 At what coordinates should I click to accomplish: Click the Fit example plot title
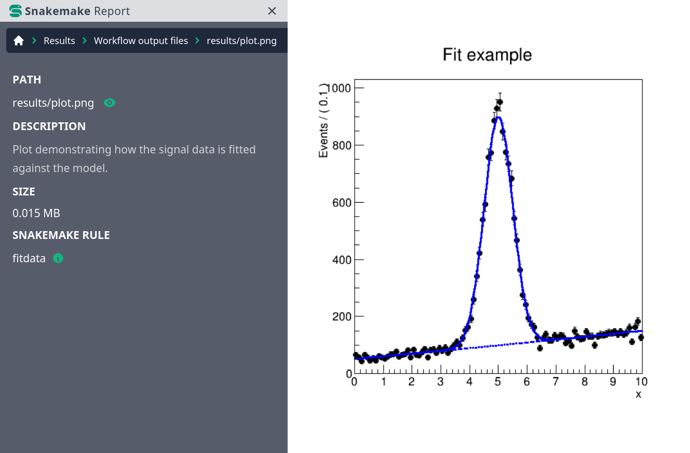coord(487,54)
